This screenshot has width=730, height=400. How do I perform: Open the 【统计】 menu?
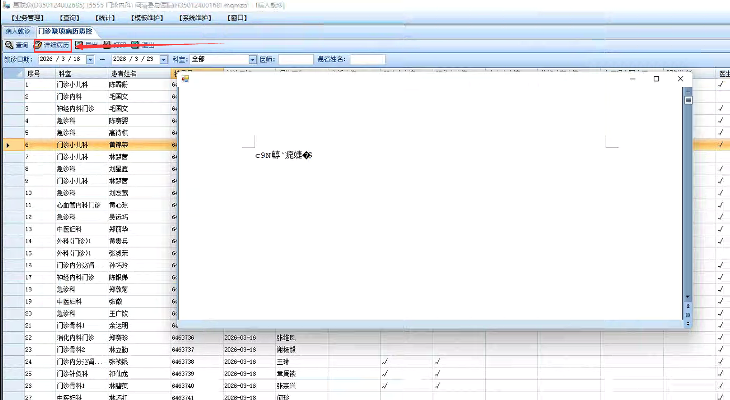(x=105, y=18)
